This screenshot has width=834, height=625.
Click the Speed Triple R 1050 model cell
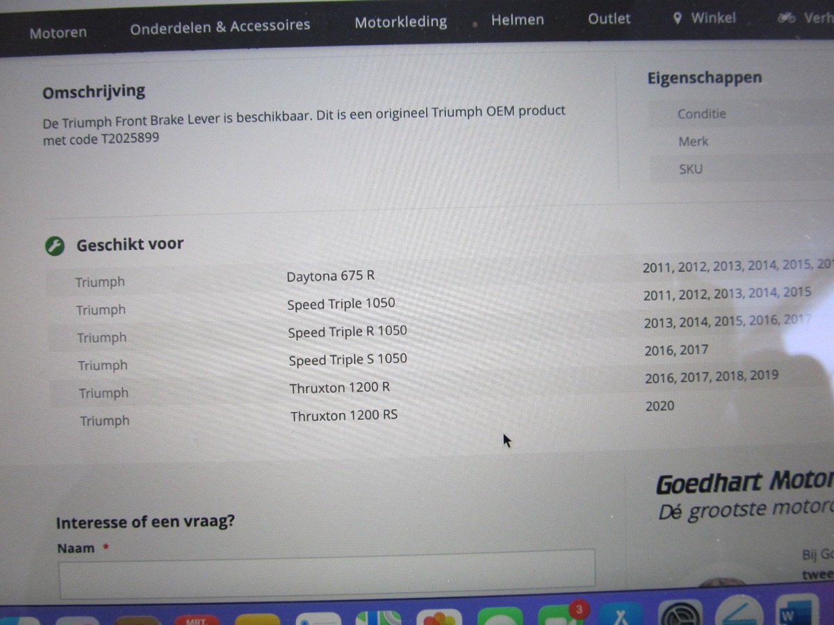pos(347,331)
